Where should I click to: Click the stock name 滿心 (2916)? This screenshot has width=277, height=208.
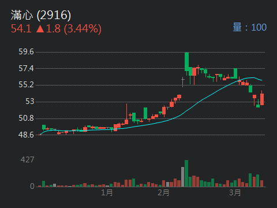tap(41, 15)
